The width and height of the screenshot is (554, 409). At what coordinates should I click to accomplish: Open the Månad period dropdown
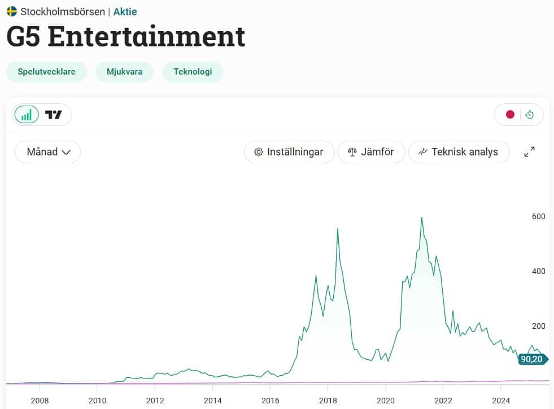click(x=47, y=152)
